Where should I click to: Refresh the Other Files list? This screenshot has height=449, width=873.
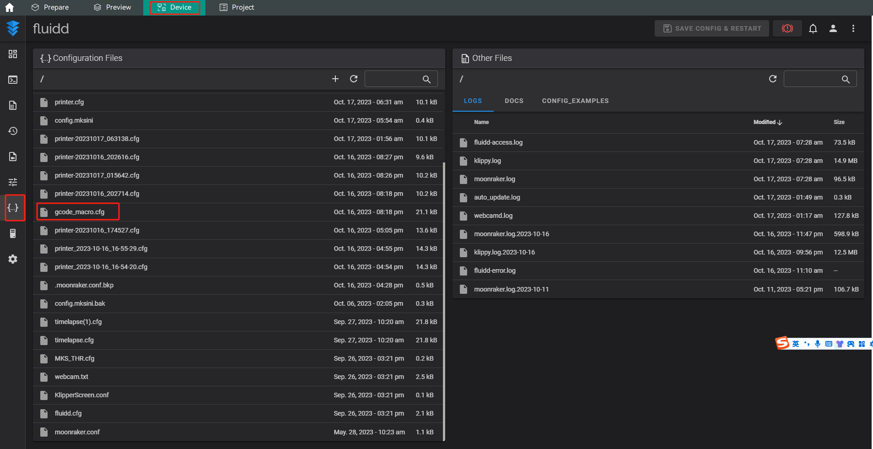click(x=773, y=79)
